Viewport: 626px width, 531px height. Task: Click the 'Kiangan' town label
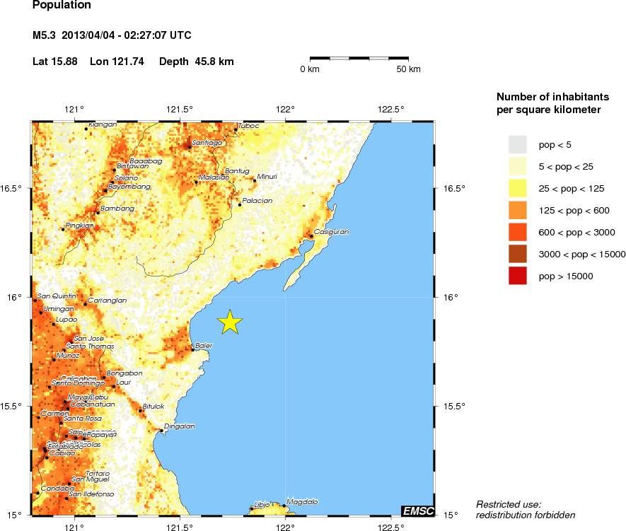pos(103,124)
